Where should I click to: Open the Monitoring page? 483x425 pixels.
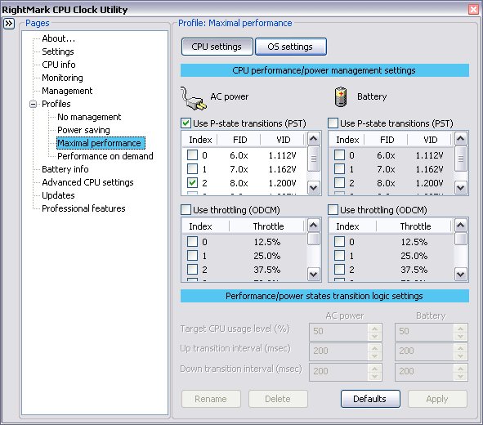click(62, 78)
